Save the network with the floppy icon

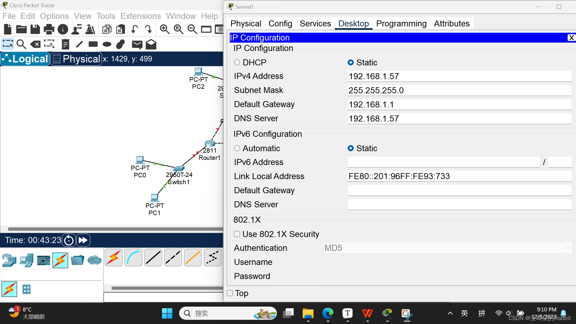(x=35, y=29)
